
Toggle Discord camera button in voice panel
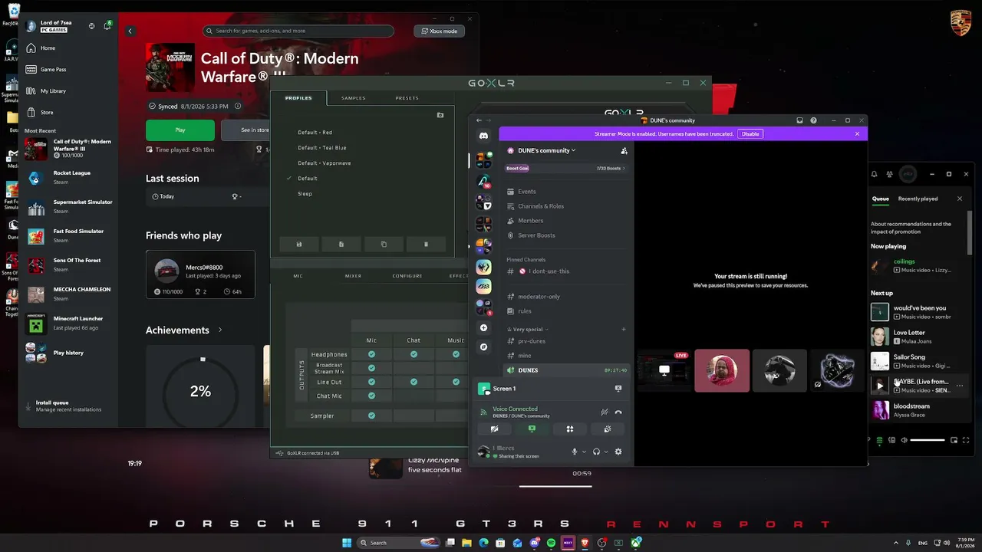pos(494,429)
